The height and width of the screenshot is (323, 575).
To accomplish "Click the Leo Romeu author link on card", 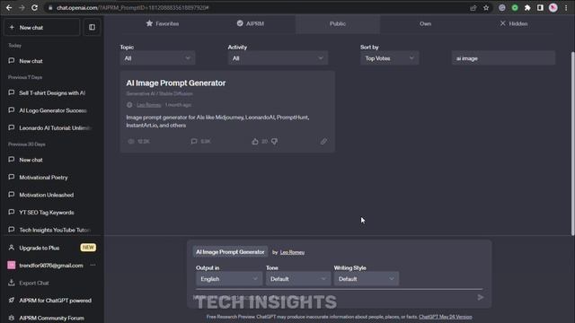I will pyautogui.click(x=148, y=105).
